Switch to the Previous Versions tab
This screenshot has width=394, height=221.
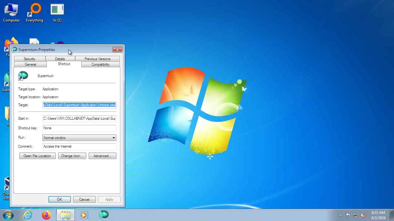[97, 59]
